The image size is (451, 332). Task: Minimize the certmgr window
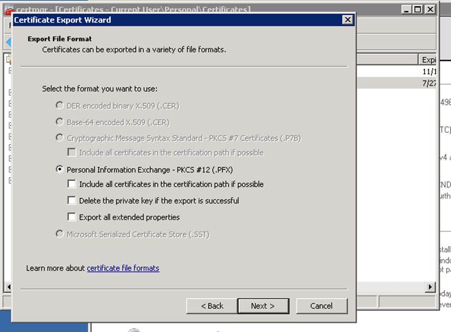click(x=407, y=9)
